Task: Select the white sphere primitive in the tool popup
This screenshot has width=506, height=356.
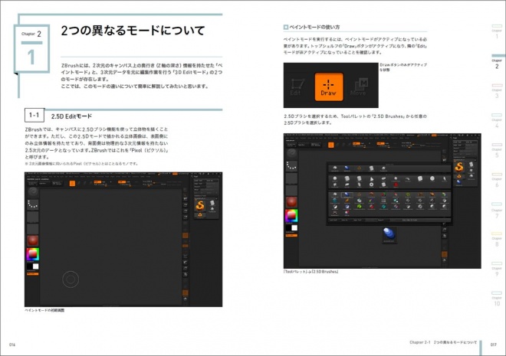Action: (x=334, y=178)
